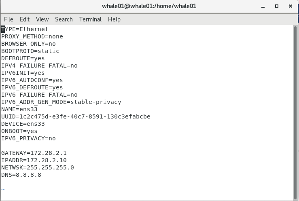Click the IPV6_PRIVACY=no line
Image resolution: width=299 pixels, height=201 pixels.
coord(28,138)
